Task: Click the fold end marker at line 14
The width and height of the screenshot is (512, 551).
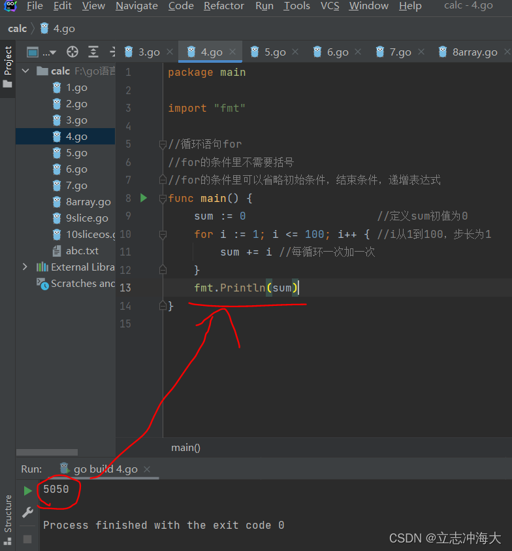Action: coord(163,305)
